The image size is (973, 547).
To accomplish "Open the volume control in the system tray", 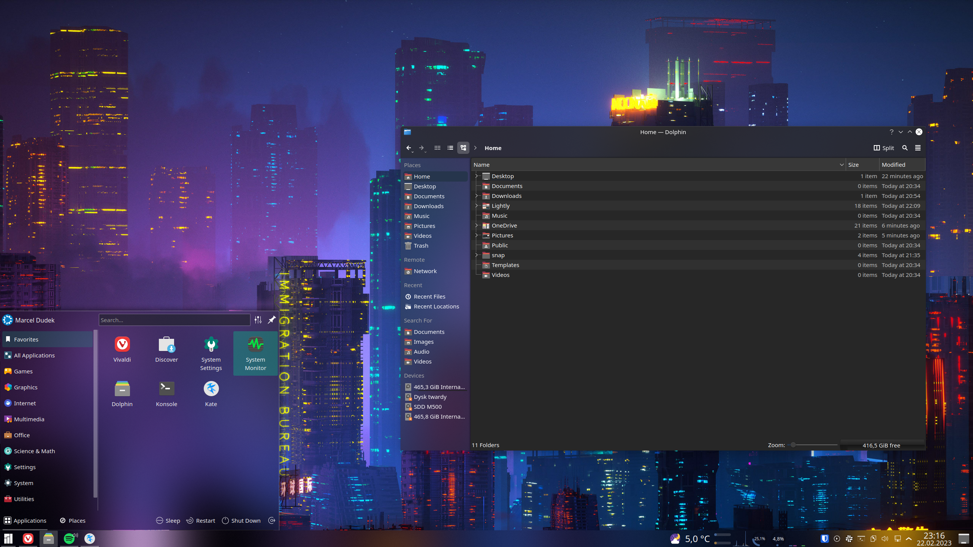I will tap(885, 539).
